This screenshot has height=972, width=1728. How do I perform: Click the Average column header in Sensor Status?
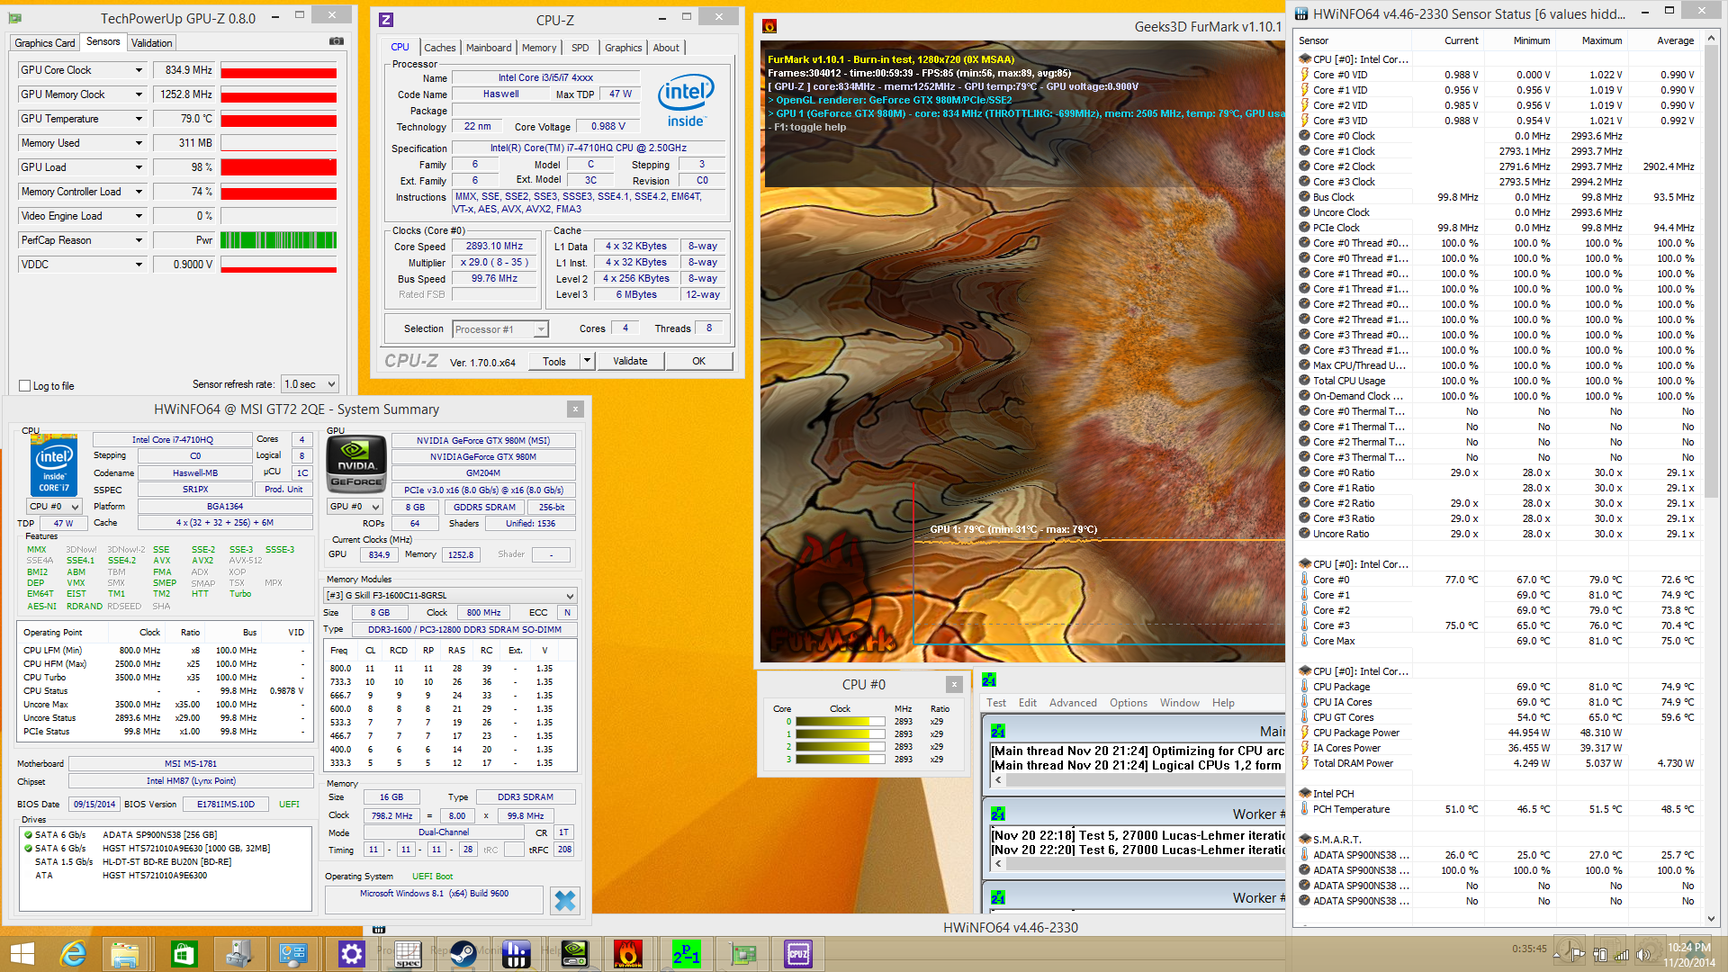point(1662,40)
